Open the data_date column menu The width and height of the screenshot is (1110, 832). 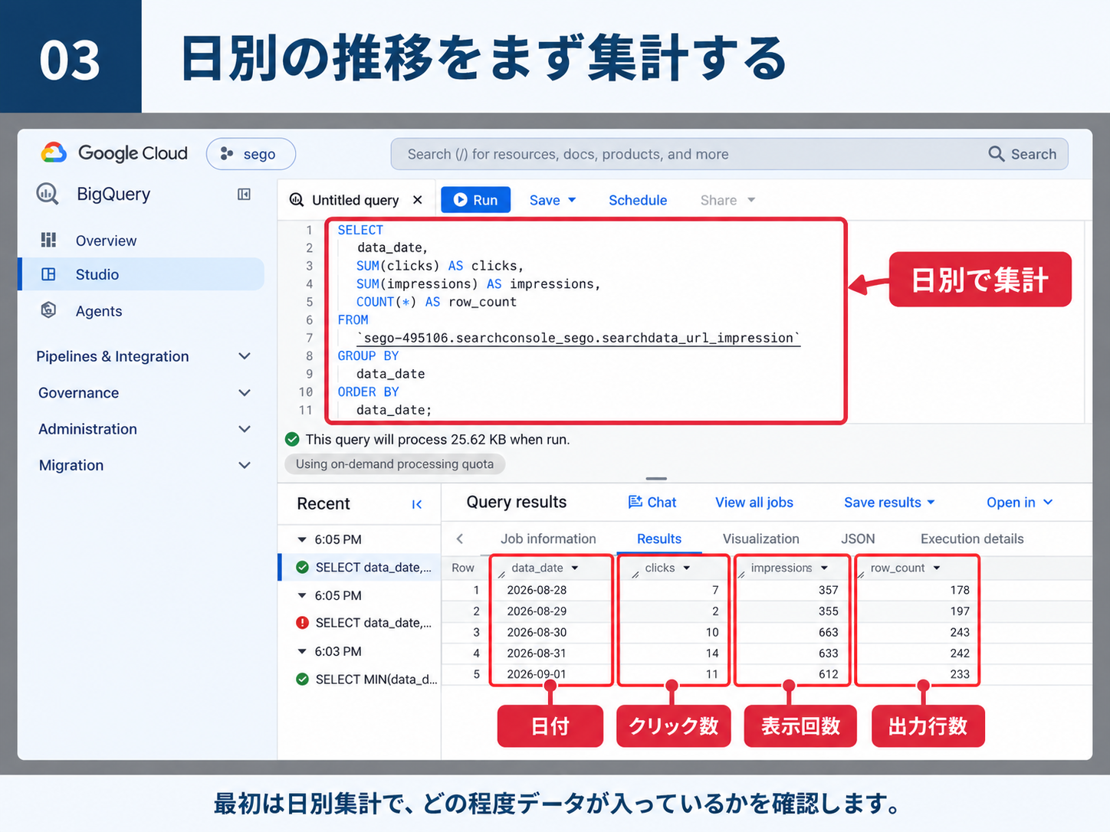click(575, 568)
